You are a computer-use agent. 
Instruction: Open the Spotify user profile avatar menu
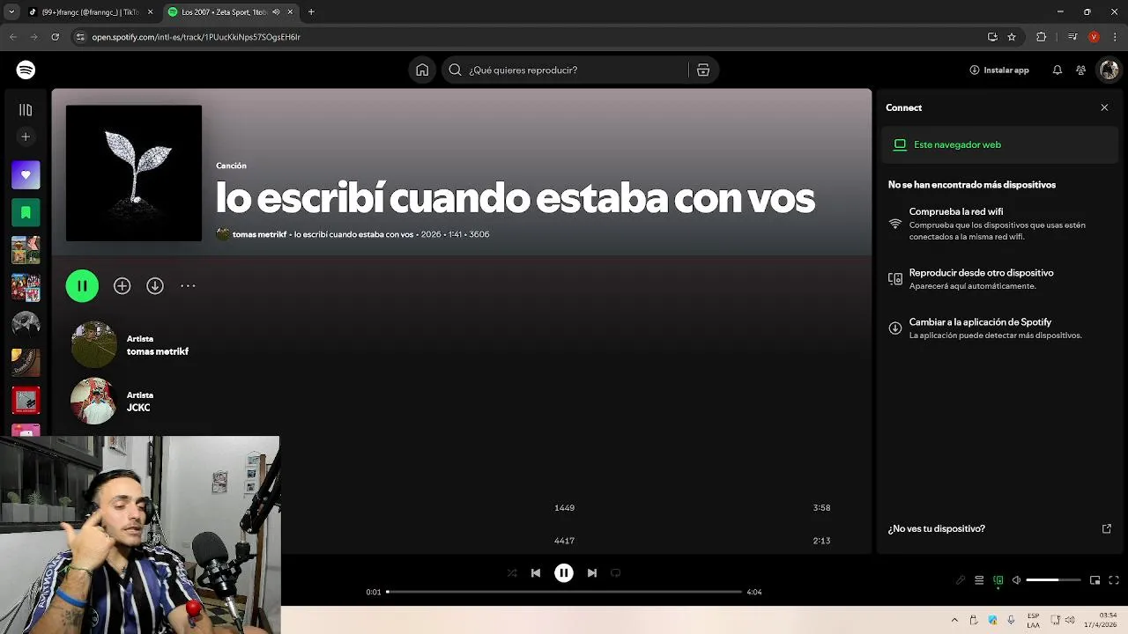pyautogui.click(x=1108, y=70)
